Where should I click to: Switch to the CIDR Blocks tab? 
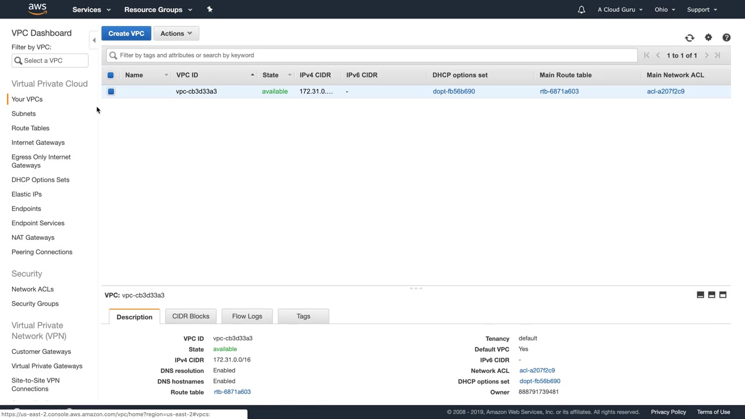(x=191, y=316)
